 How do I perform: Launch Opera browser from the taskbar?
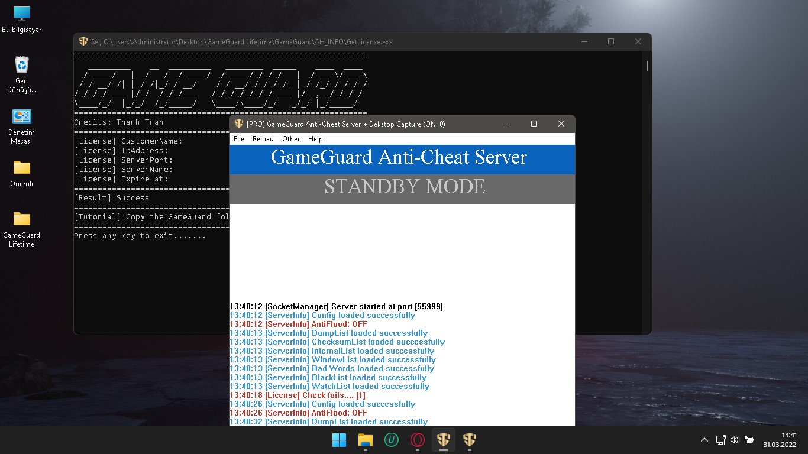(x=418, y=440)
